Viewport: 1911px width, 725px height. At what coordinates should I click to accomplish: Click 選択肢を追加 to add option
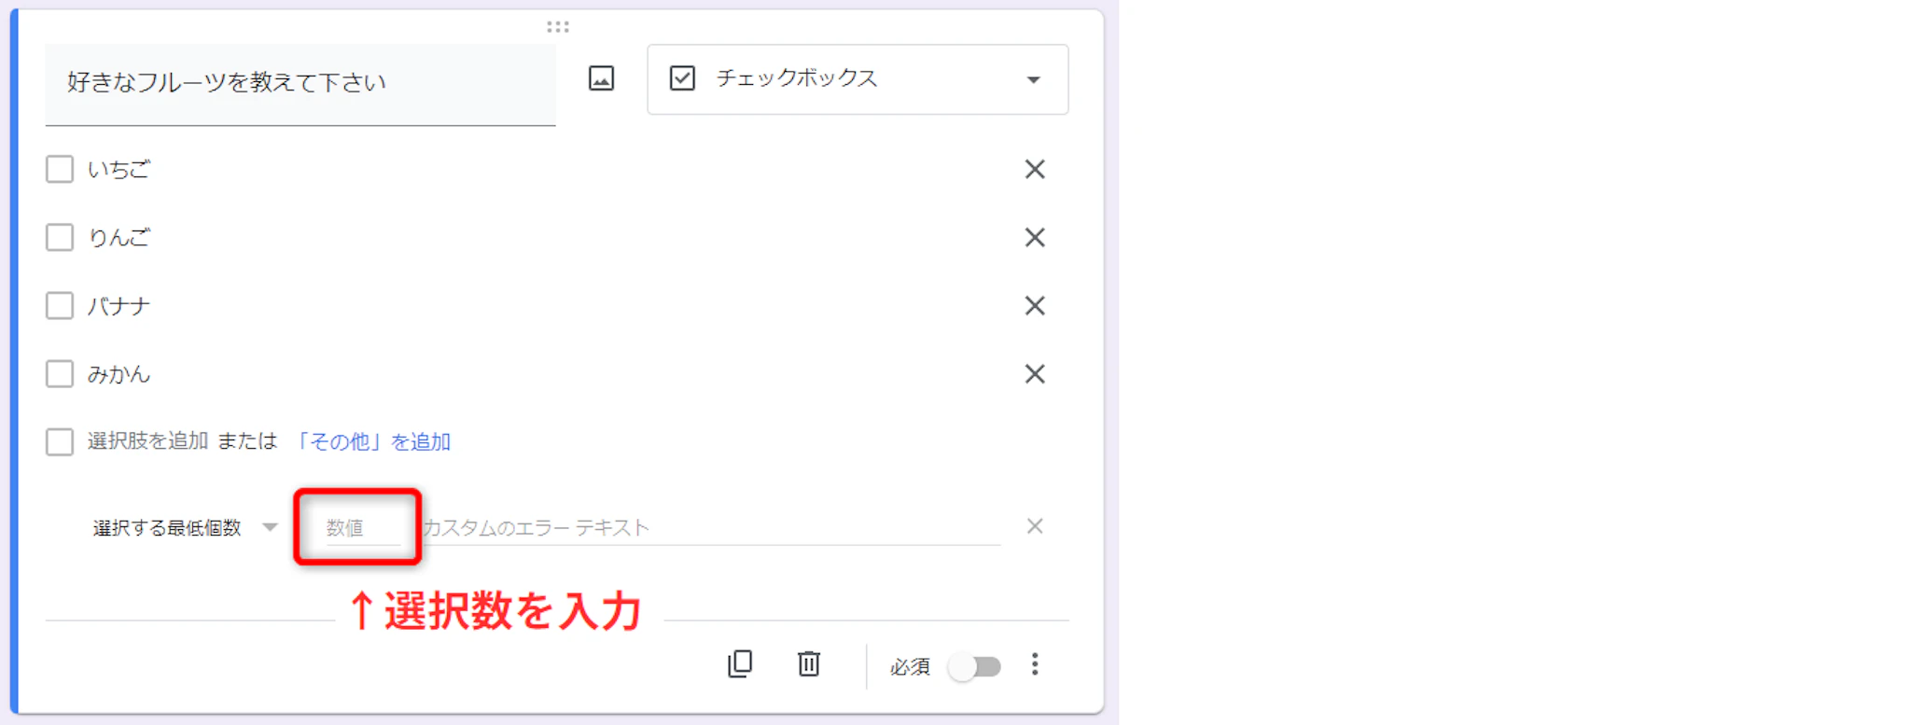tap(147, 440)
